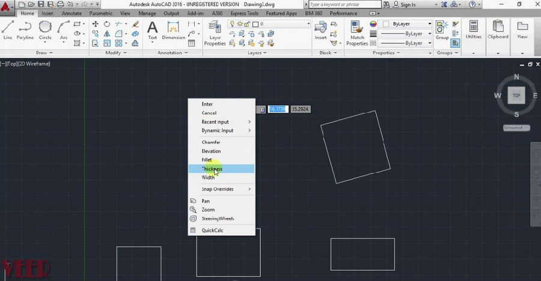This screenshot has height=281, width=541.
Task: Toggle the layer on/off lightbulb icon
Action: 232,24
